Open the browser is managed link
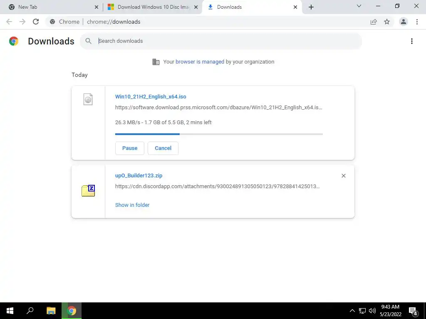 click(200, 62)
